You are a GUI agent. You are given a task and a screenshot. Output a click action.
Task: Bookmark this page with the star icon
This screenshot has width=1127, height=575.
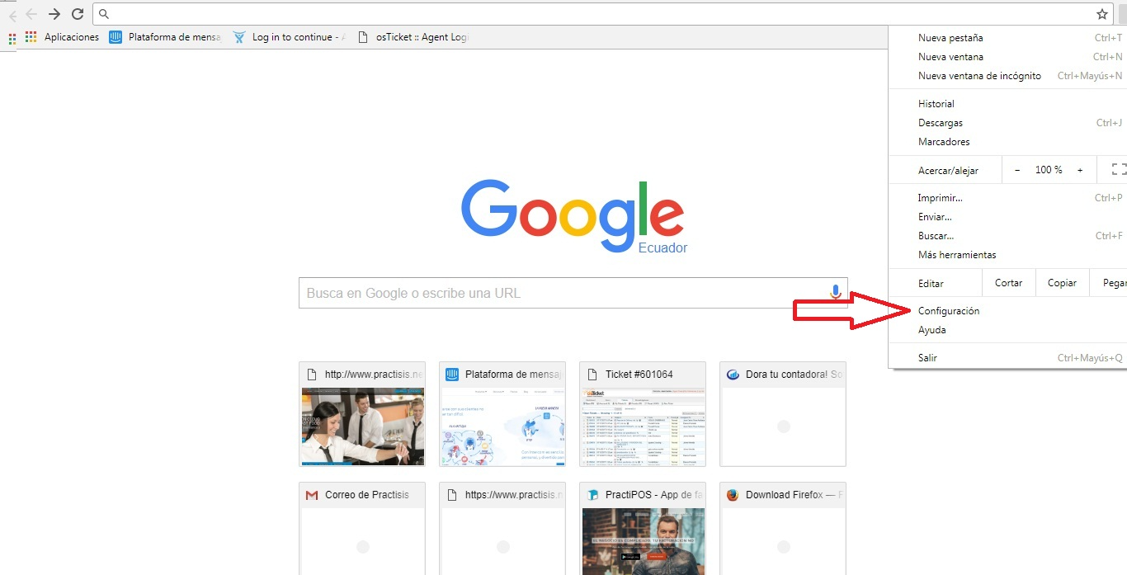[1101, 14]
